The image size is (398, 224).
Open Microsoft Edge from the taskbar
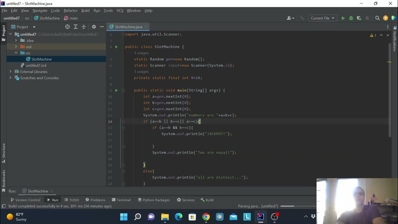[178, 217]
